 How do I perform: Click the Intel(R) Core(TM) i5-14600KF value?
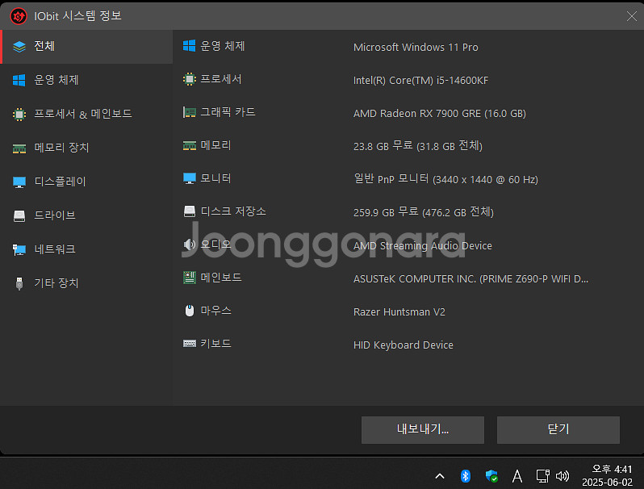coord(420,81)
